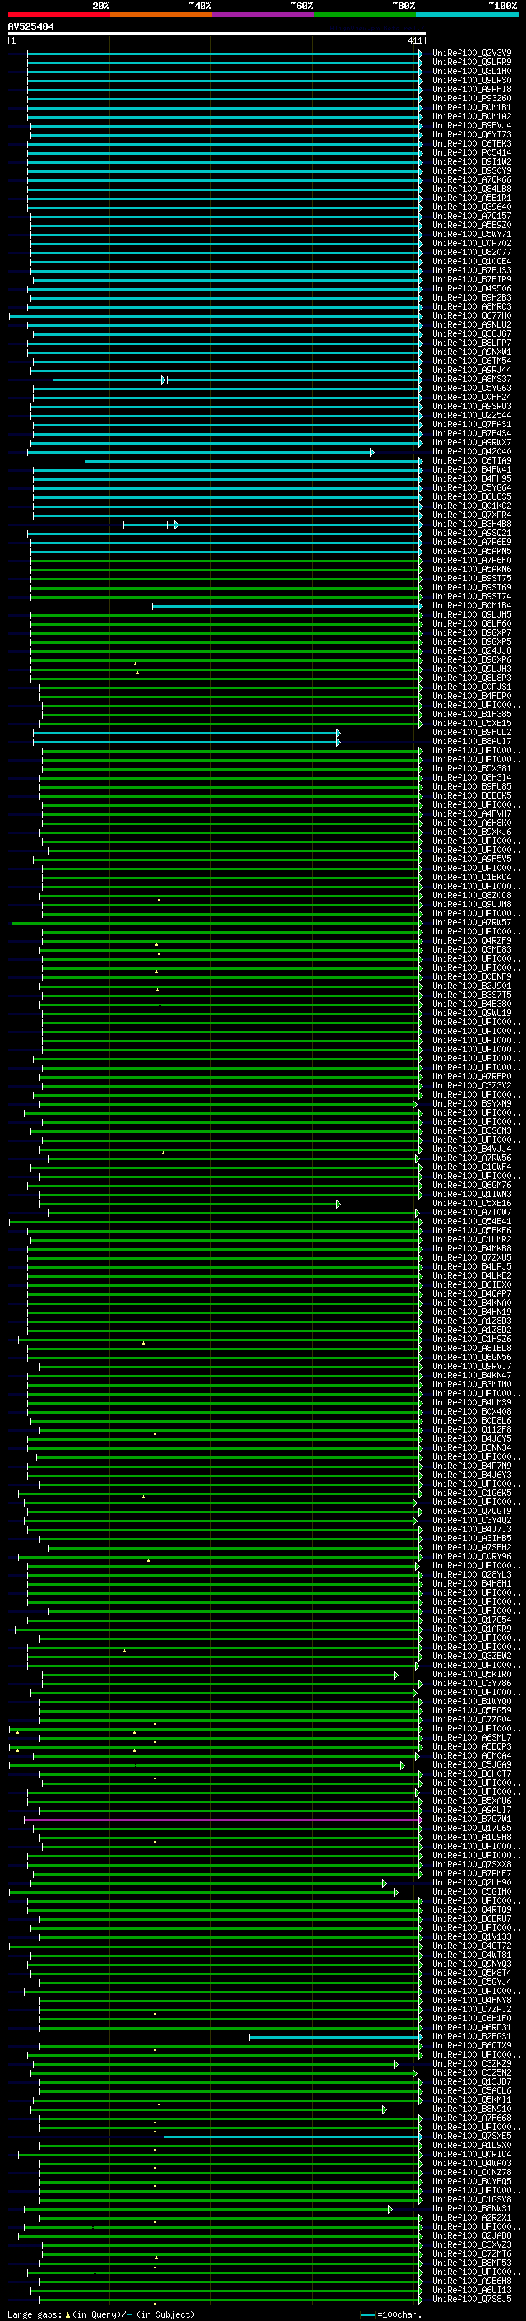Select label UniRef100_C5XE16
Screen dimensions: 526x2321
[472, 1204]
